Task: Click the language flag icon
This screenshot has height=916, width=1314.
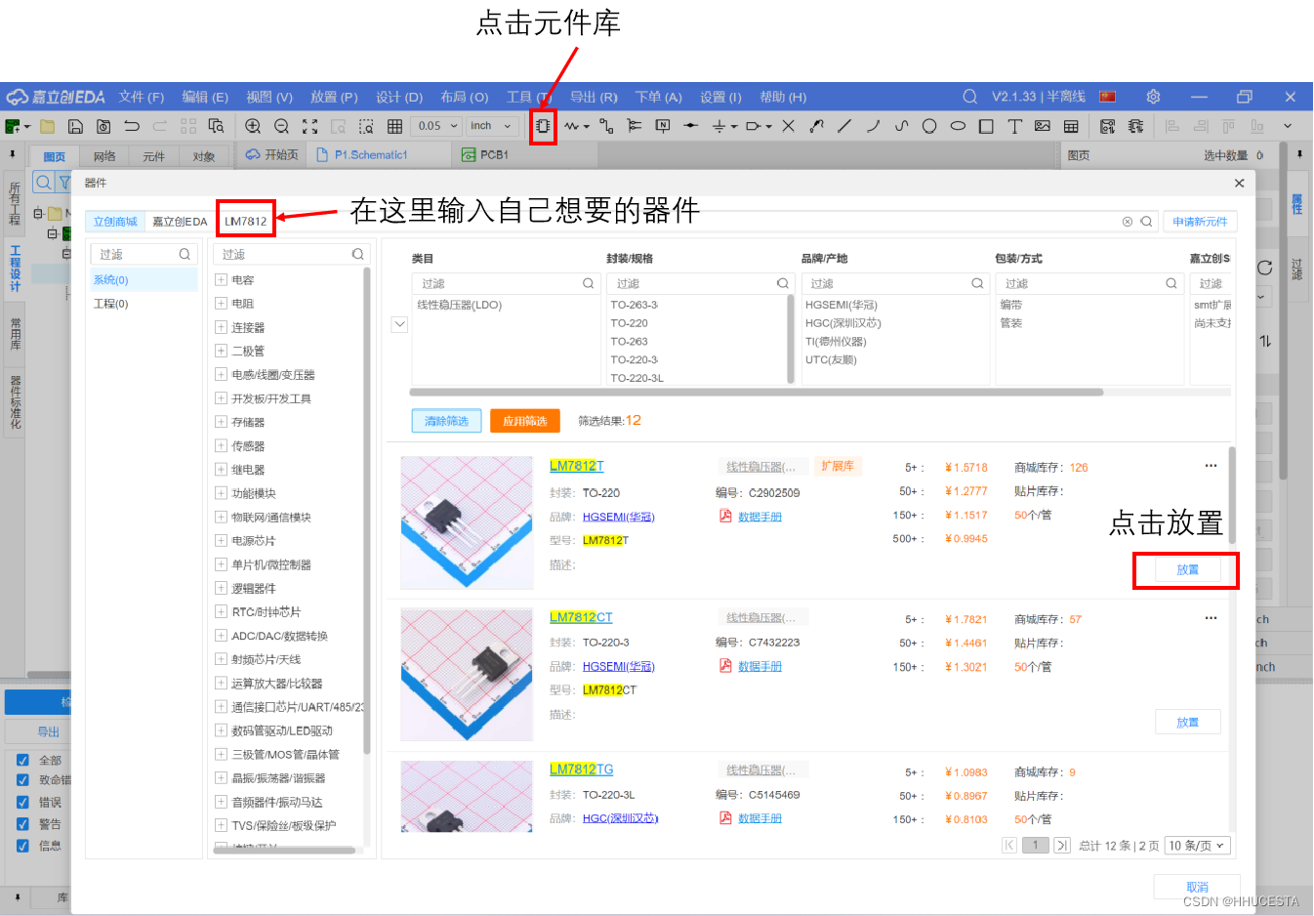Action: coord(1107,97)
